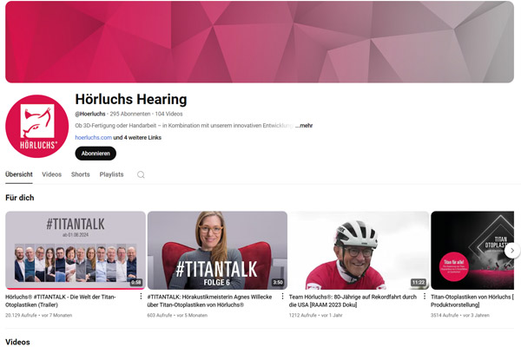
Task: Open the hoerluchs.com link
Action: (94, 137)
